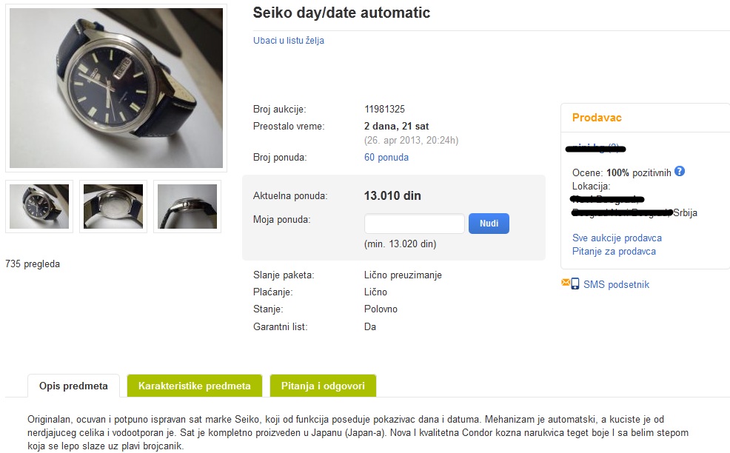Click the SMS reminder envelope-phone icon
This screenshot has height=453, width=730.
click(570, 283)
